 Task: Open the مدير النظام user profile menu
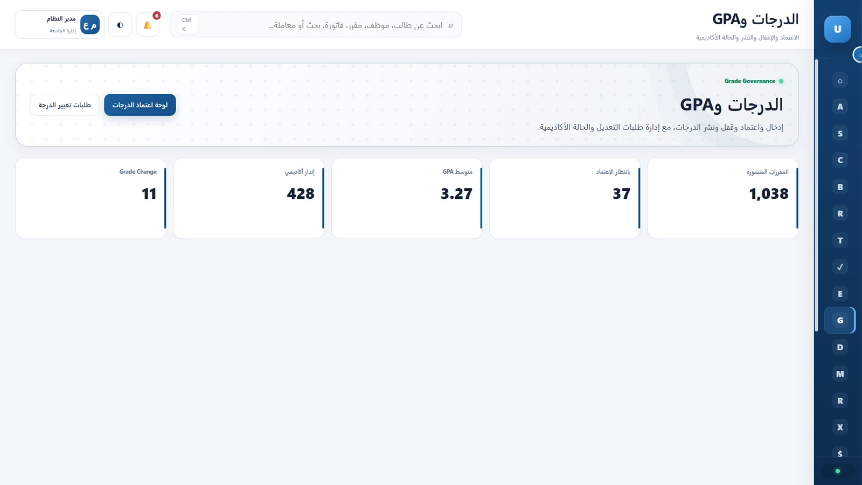coord(60,25)
